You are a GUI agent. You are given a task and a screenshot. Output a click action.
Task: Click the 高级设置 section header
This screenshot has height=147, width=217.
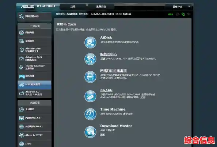[35, 103]
